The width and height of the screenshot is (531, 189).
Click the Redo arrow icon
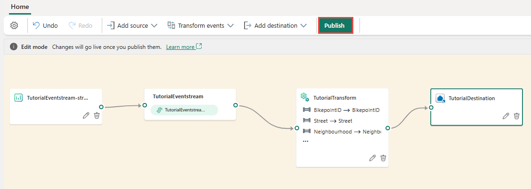pyautogui.click(x=72, y=25)
